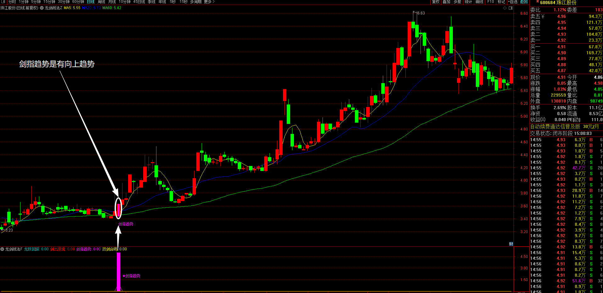Click the 复权 adjustment button

[x=436, y=2]
